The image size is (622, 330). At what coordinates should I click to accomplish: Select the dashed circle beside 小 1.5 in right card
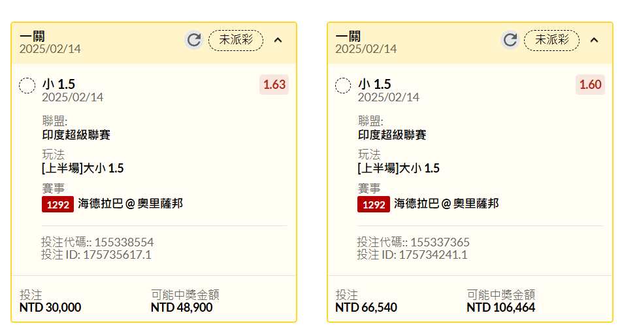click(x=343, y=86)
